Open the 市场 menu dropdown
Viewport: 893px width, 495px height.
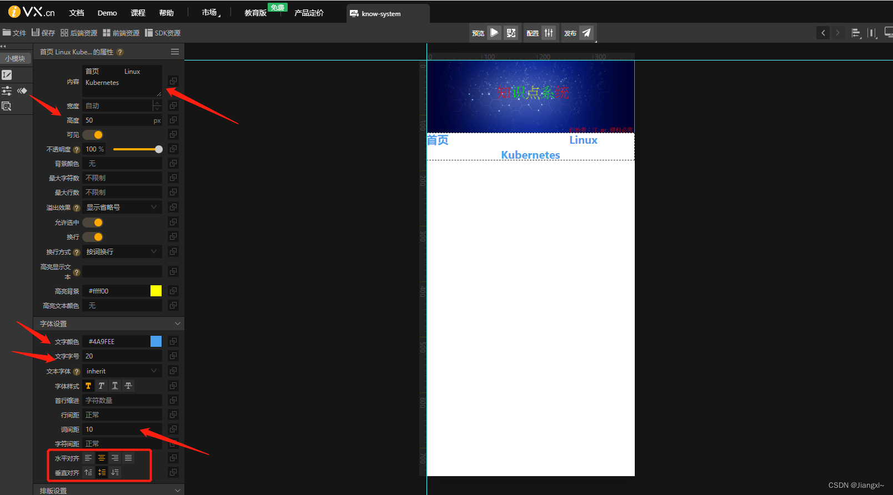(210, 12)
